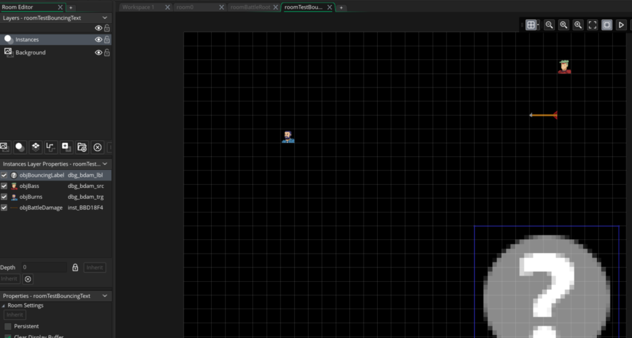Enable the Persistent checkbox
This screenshot has height=338, width=632.
pos(7,326)
